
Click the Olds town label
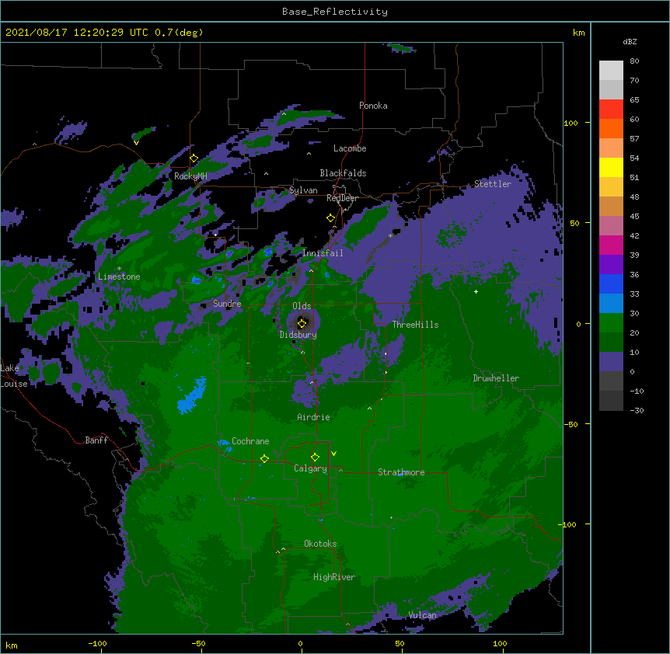point(302,306)
